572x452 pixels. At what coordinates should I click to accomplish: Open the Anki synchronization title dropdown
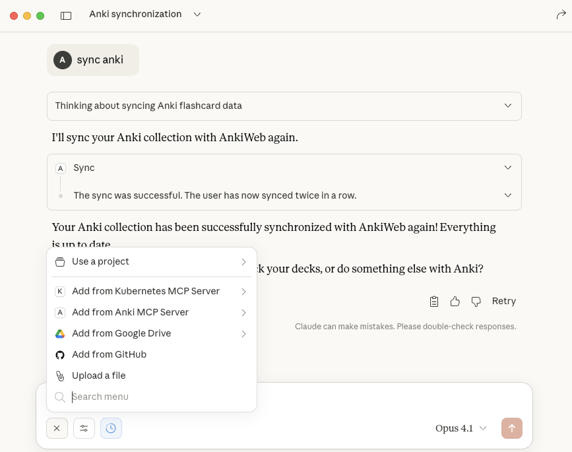click(197, 15)
